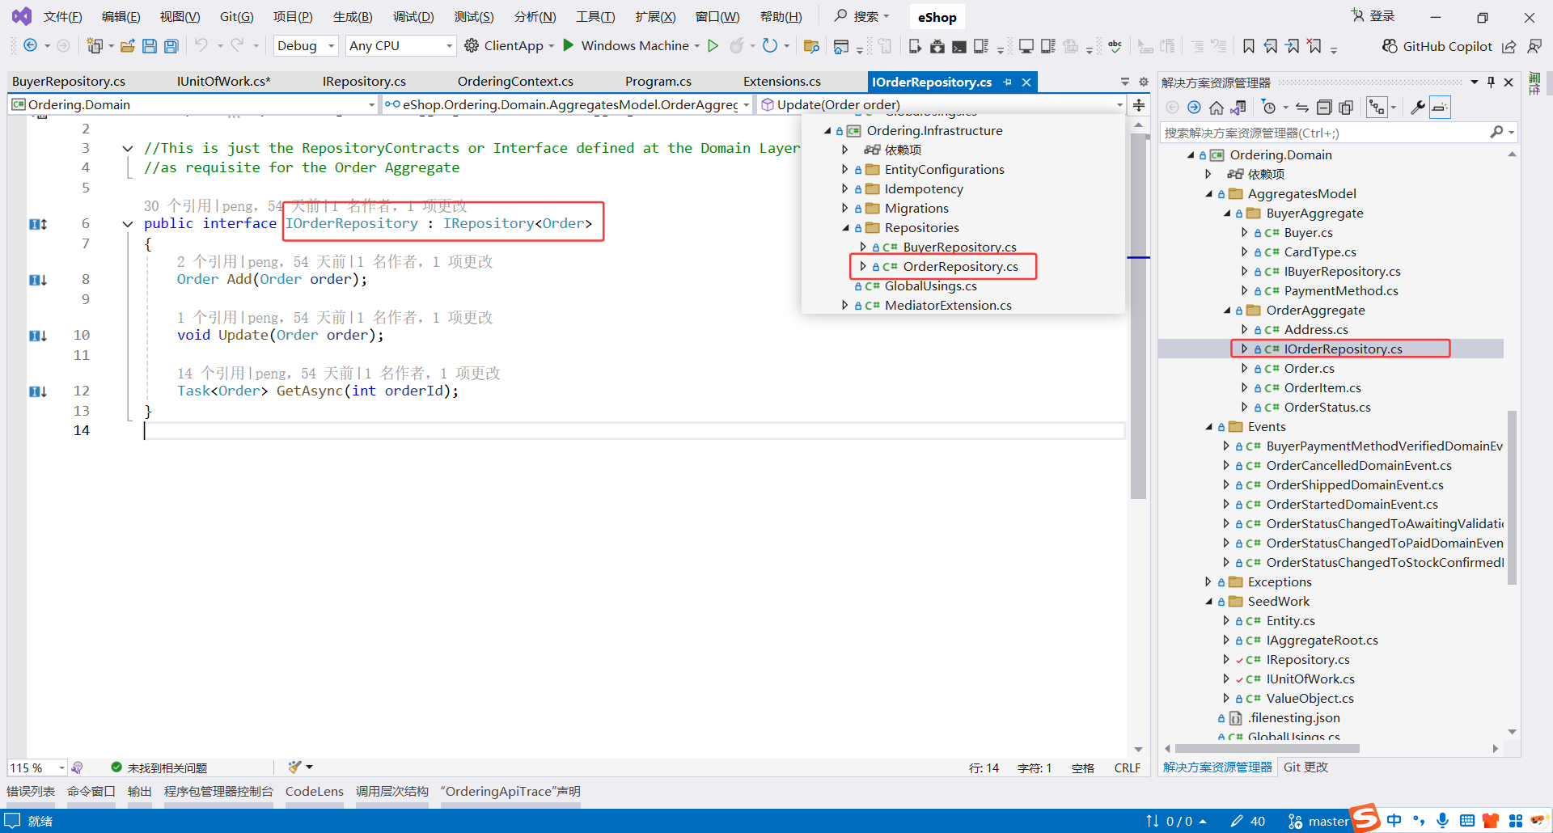Open Order.cs in Solution Explorer
1553x833 pixels.
pyautogui.click(x=1309, y=369)
